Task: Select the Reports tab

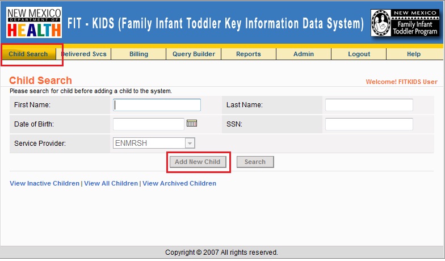Action: 249,54
